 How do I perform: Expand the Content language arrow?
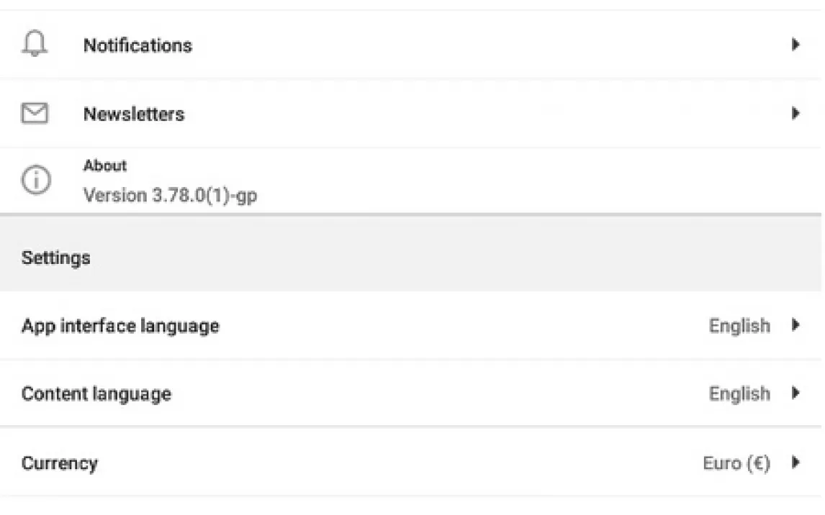[795, 393]
